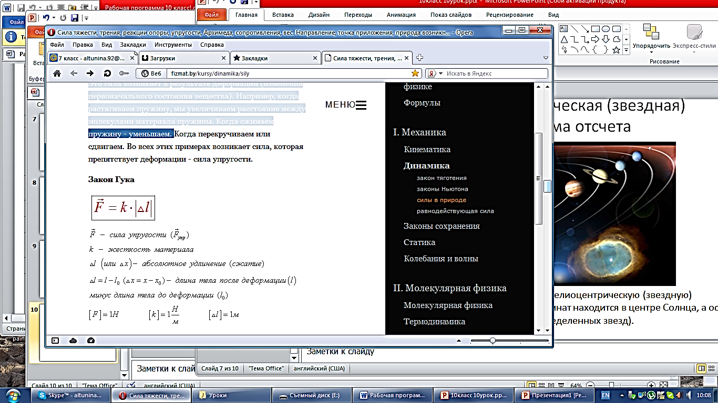
Task: Select oval shape in shapes gallery
Action: click(x=606, y=29)
